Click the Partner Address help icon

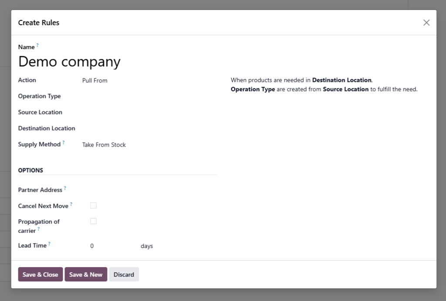(65, 188)
